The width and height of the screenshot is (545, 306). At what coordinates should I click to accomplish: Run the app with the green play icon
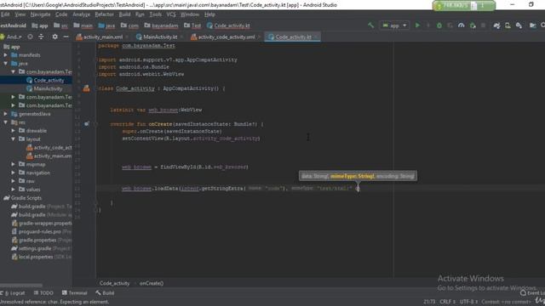(417, 25)
